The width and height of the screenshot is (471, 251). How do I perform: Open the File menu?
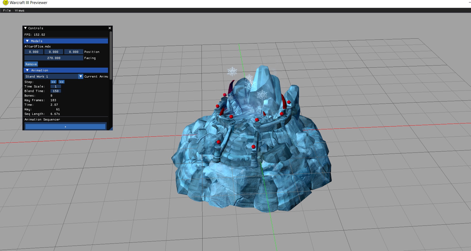pos(7,10)
